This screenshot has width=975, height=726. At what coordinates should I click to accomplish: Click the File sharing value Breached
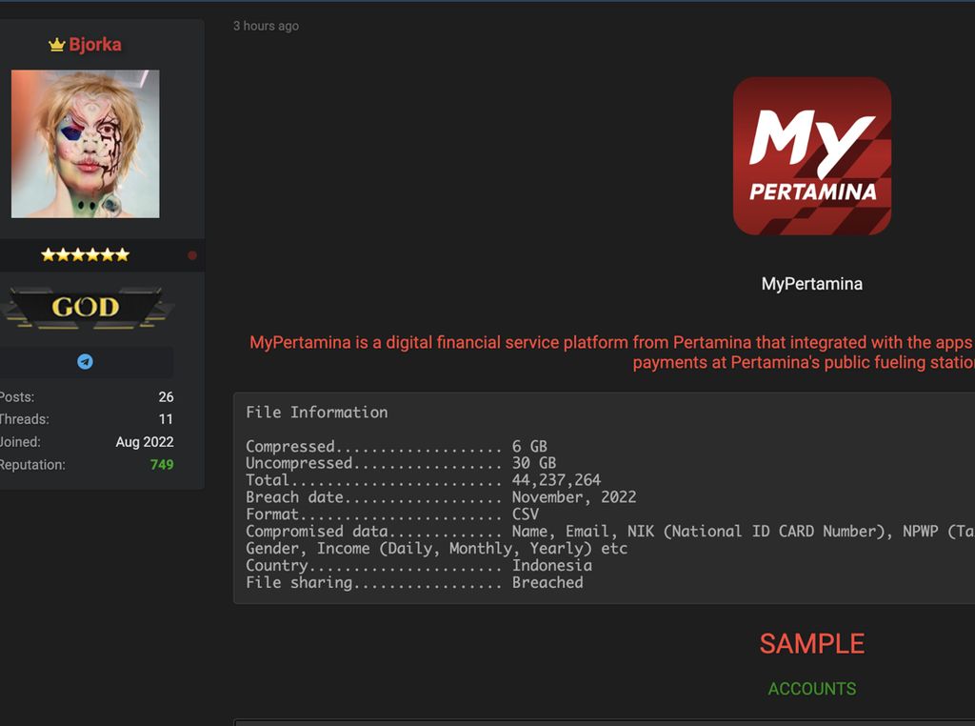(x=547, y=582)
